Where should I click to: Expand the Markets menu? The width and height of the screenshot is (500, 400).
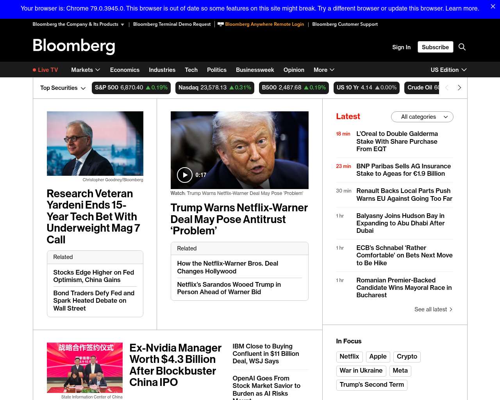pyautogui.click(x=86, y=70)
